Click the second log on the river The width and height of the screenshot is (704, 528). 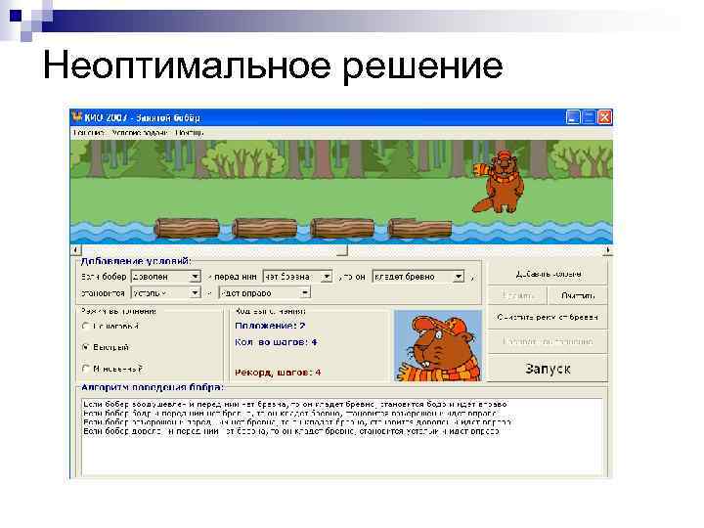(x=264, y=228)
